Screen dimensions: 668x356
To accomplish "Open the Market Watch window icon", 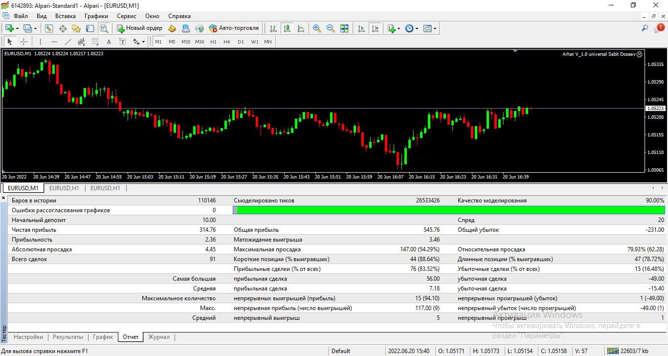I will (49, 28).
